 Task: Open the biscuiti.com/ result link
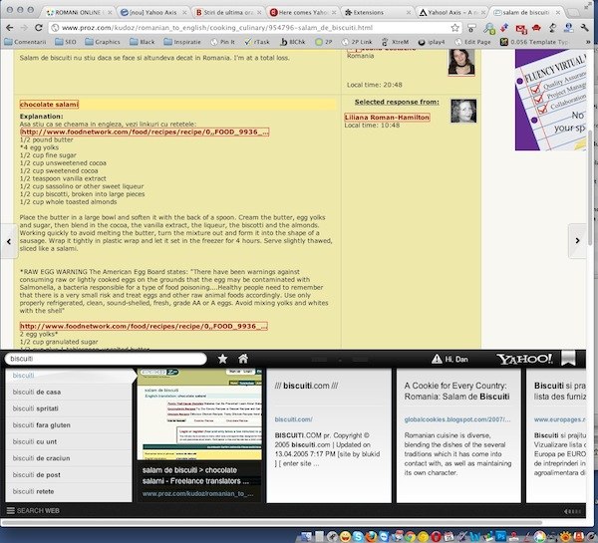pos(293,419)
